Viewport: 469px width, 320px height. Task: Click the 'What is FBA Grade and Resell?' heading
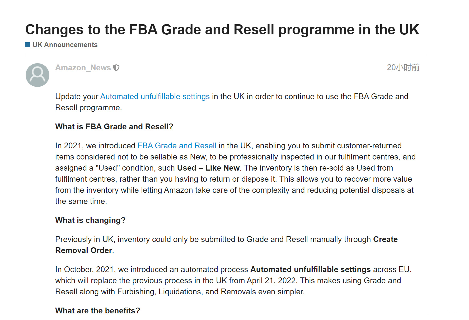(x=114, y=127)
